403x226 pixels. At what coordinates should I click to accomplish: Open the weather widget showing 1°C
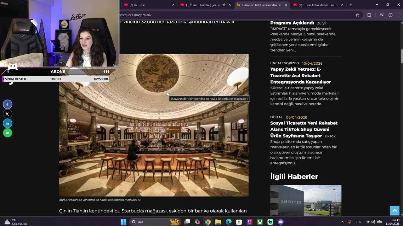[x=15, y=222]
